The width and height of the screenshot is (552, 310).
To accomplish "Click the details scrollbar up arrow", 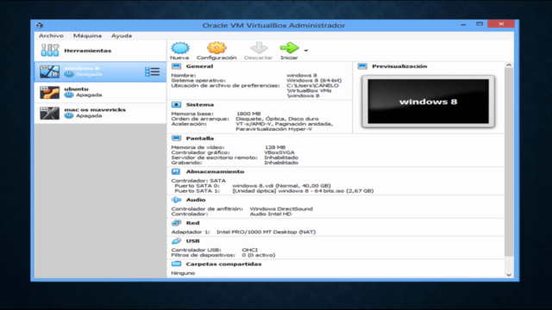I will (509, 65).
